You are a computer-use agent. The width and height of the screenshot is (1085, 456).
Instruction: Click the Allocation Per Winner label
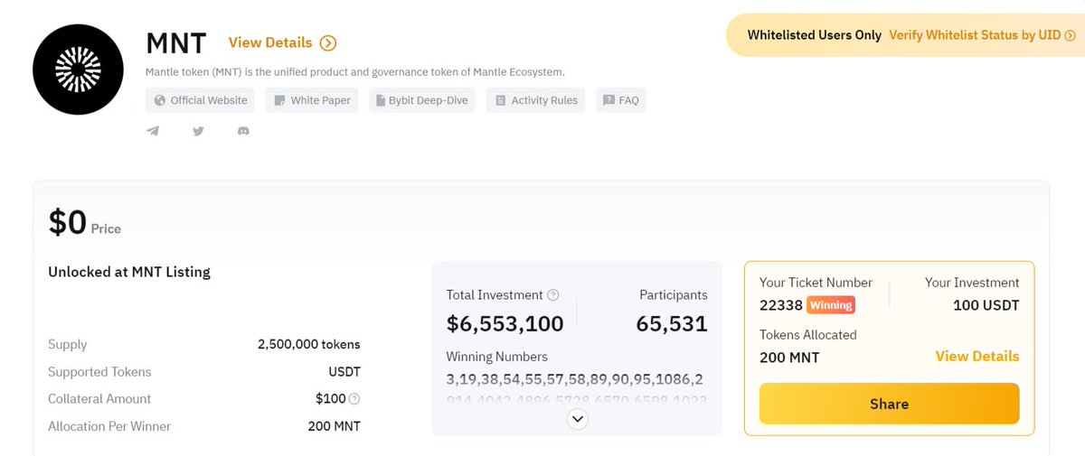pyautogui.click(x=109, y=426)
